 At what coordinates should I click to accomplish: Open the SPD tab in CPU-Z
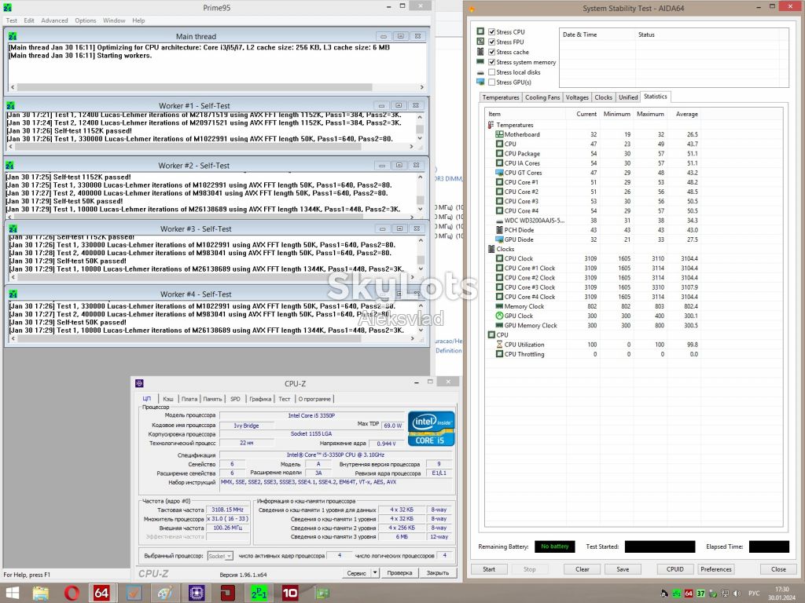tap(235, 399)
